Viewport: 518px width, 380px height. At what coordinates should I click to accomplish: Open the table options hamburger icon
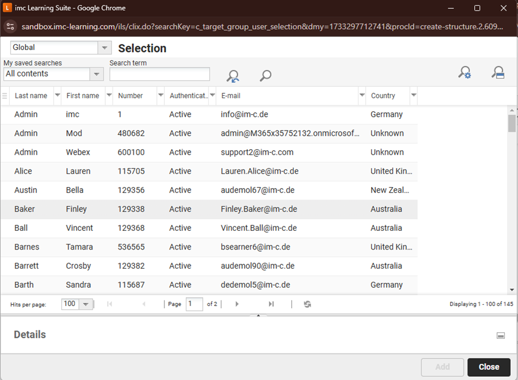pos(4,95)
